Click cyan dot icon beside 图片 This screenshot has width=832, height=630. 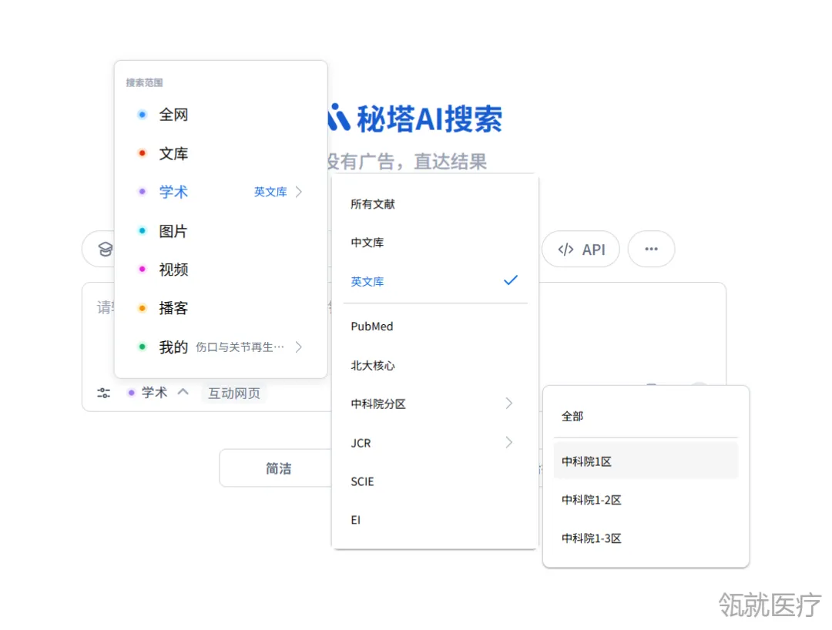click(x=143, y=231)
